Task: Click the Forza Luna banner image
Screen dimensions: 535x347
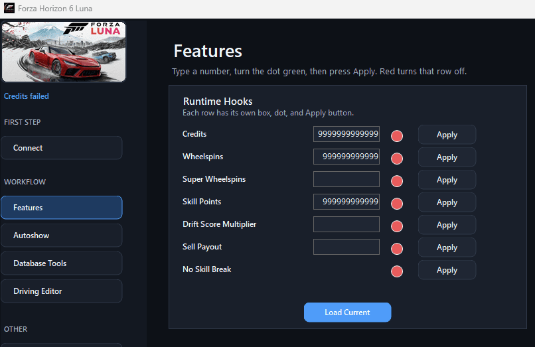Action: coord(64,52)
